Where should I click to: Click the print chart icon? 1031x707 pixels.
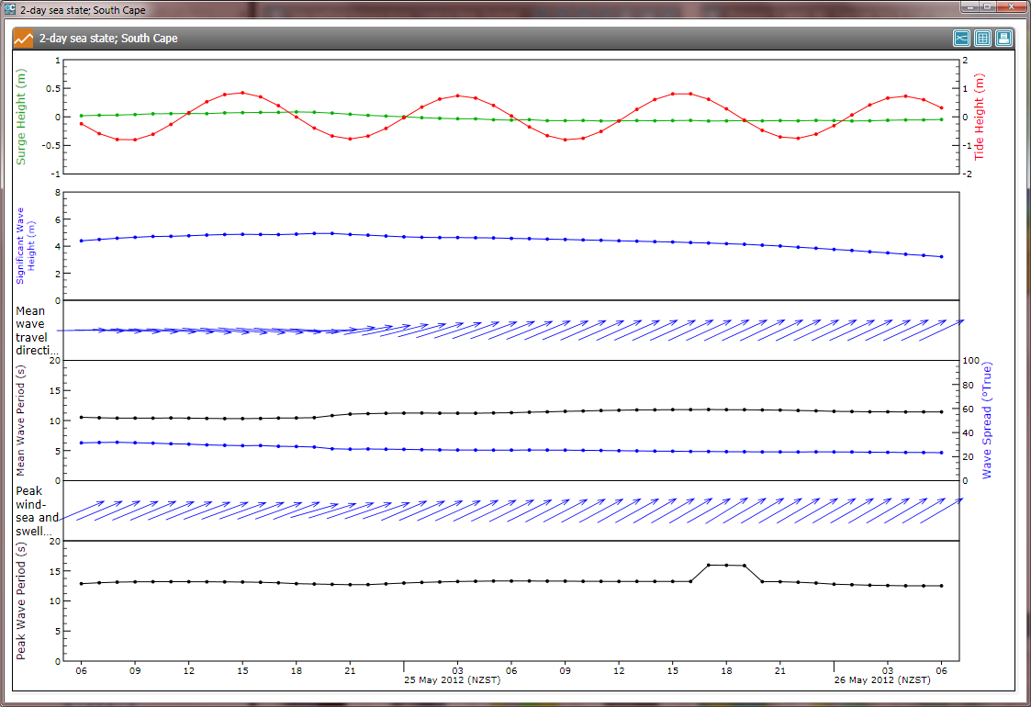click(1003, 39)
